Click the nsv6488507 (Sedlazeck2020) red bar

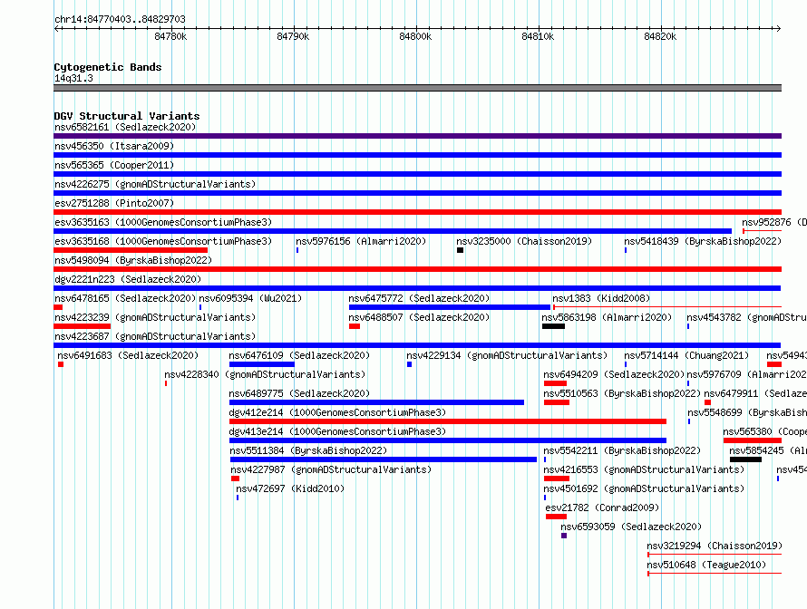tap(355, 326)
